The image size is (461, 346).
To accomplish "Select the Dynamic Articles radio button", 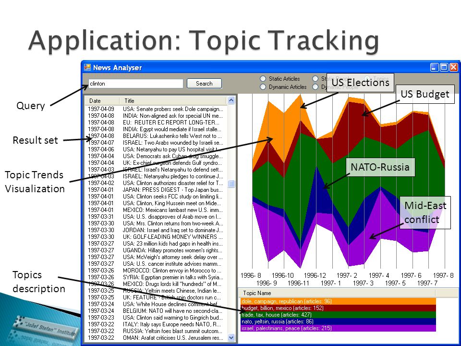I will (263, 87).
